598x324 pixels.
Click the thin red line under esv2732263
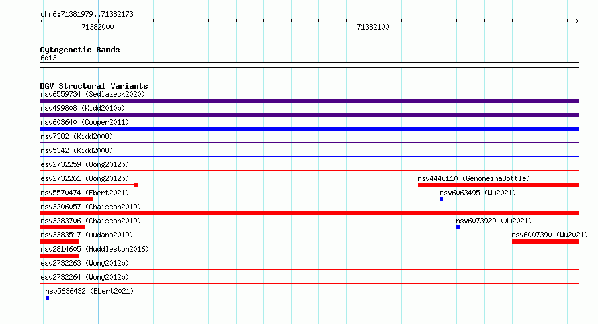tap(309, 269)
